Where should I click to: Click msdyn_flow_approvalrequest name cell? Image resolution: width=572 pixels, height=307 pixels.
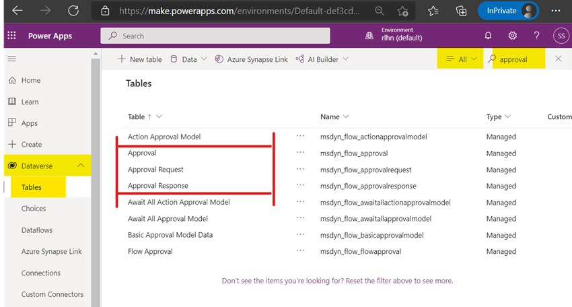click(x=365, y=170)
